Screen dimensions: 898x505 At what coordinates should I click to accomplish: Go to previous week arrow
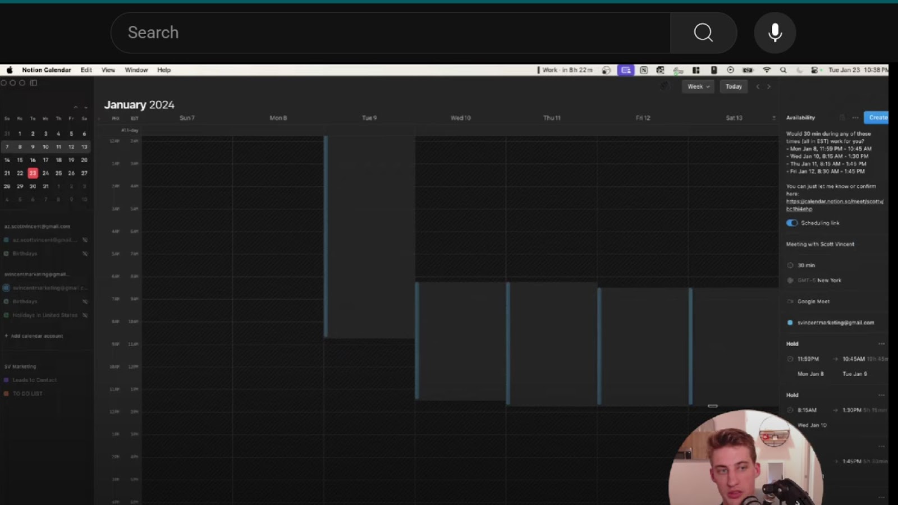(758, 86)
